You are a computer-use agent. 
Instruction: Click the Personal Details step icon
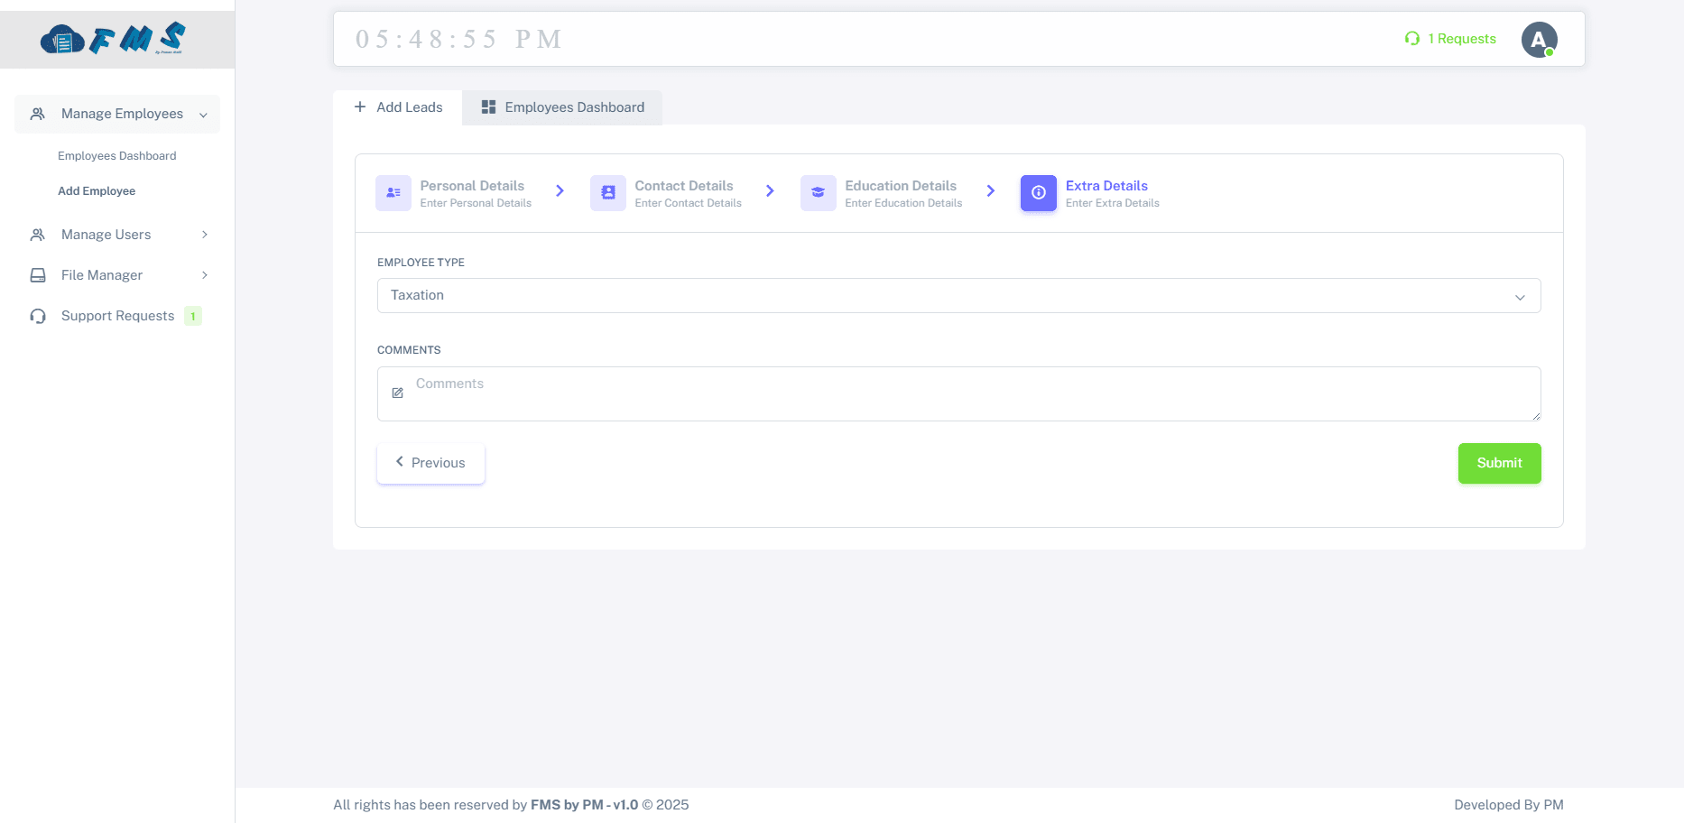coord(393,193)
